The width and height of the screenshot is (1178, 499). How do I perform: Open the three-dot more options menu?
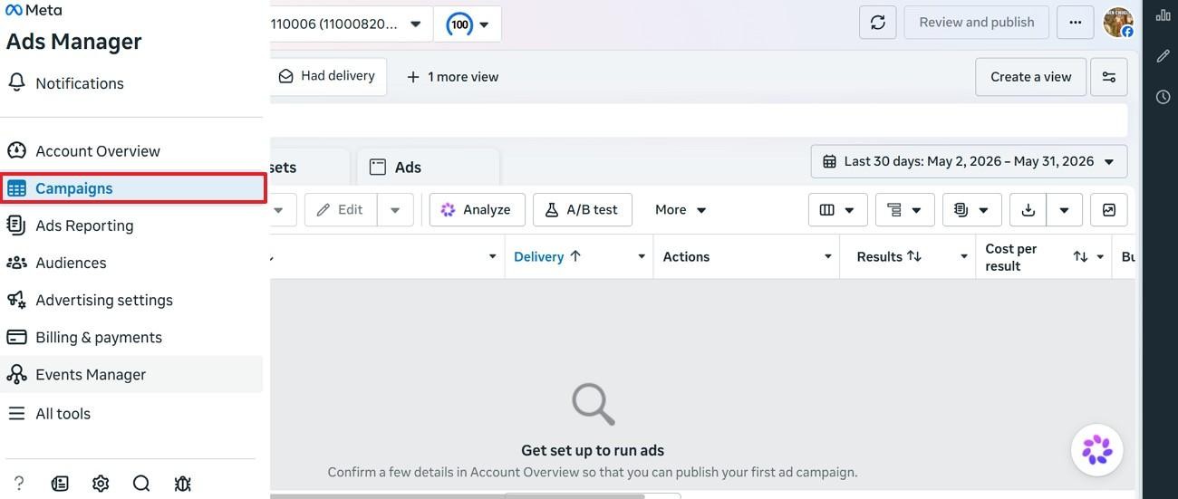1075,23
